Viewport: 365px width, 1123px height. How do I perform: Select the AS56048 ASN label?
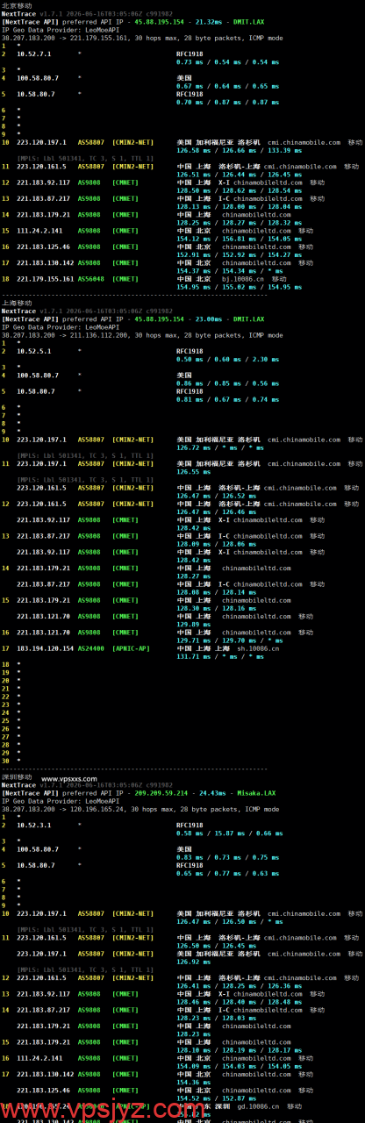click(90, 280)
